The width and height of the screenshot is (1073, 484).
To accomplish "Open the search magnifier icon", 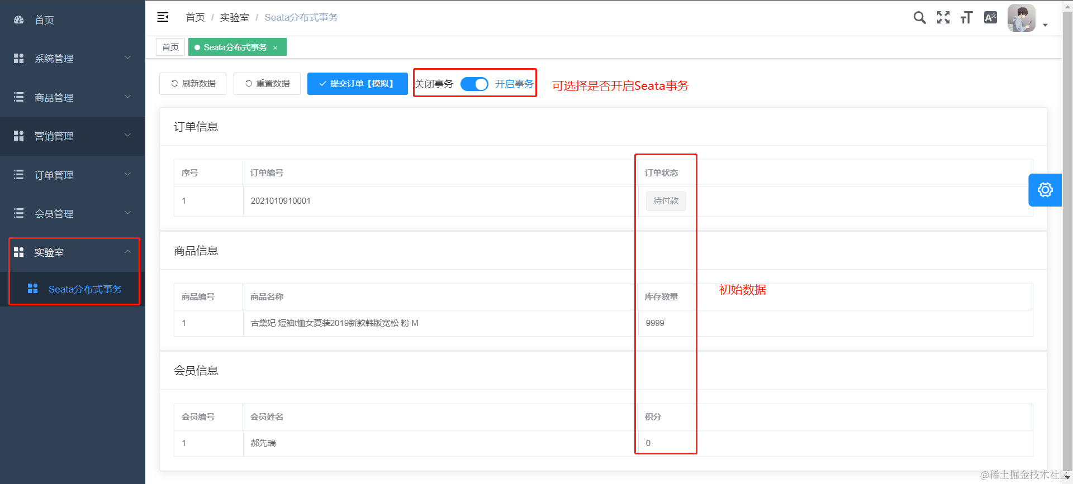I will click(919, 18).
